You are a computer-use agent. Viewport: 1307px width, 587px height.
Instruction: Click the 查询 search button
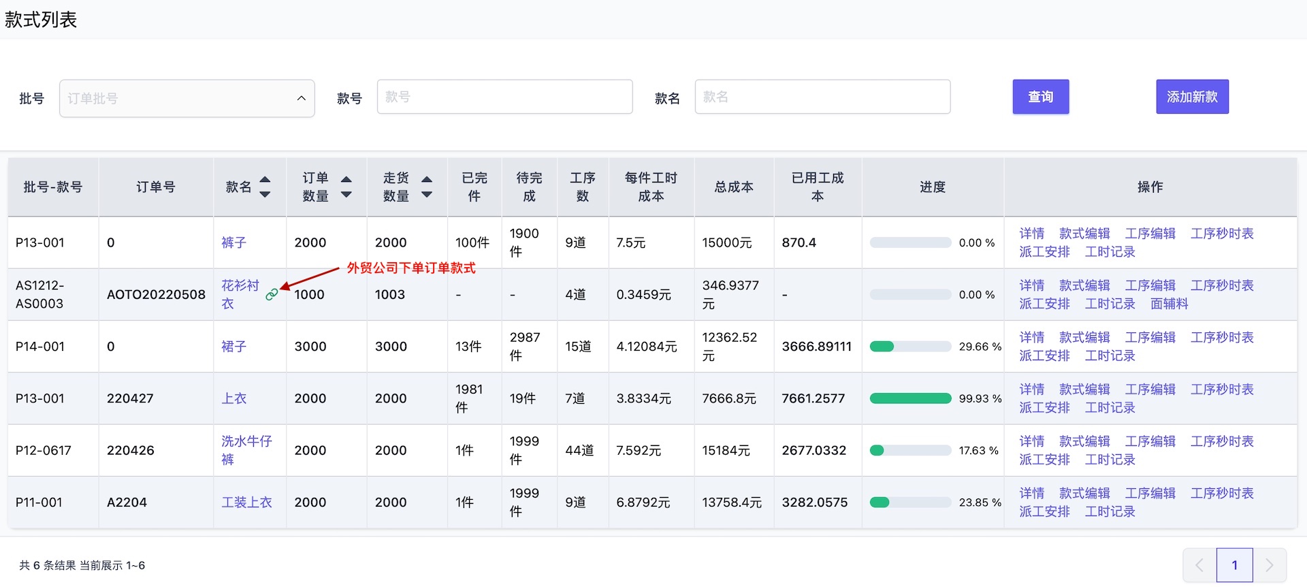pos(1041,97)
